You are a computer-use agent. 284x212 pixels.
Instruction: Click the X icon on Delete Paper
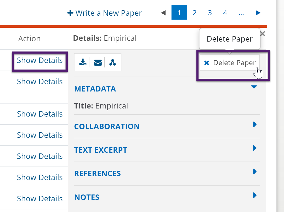207,62
